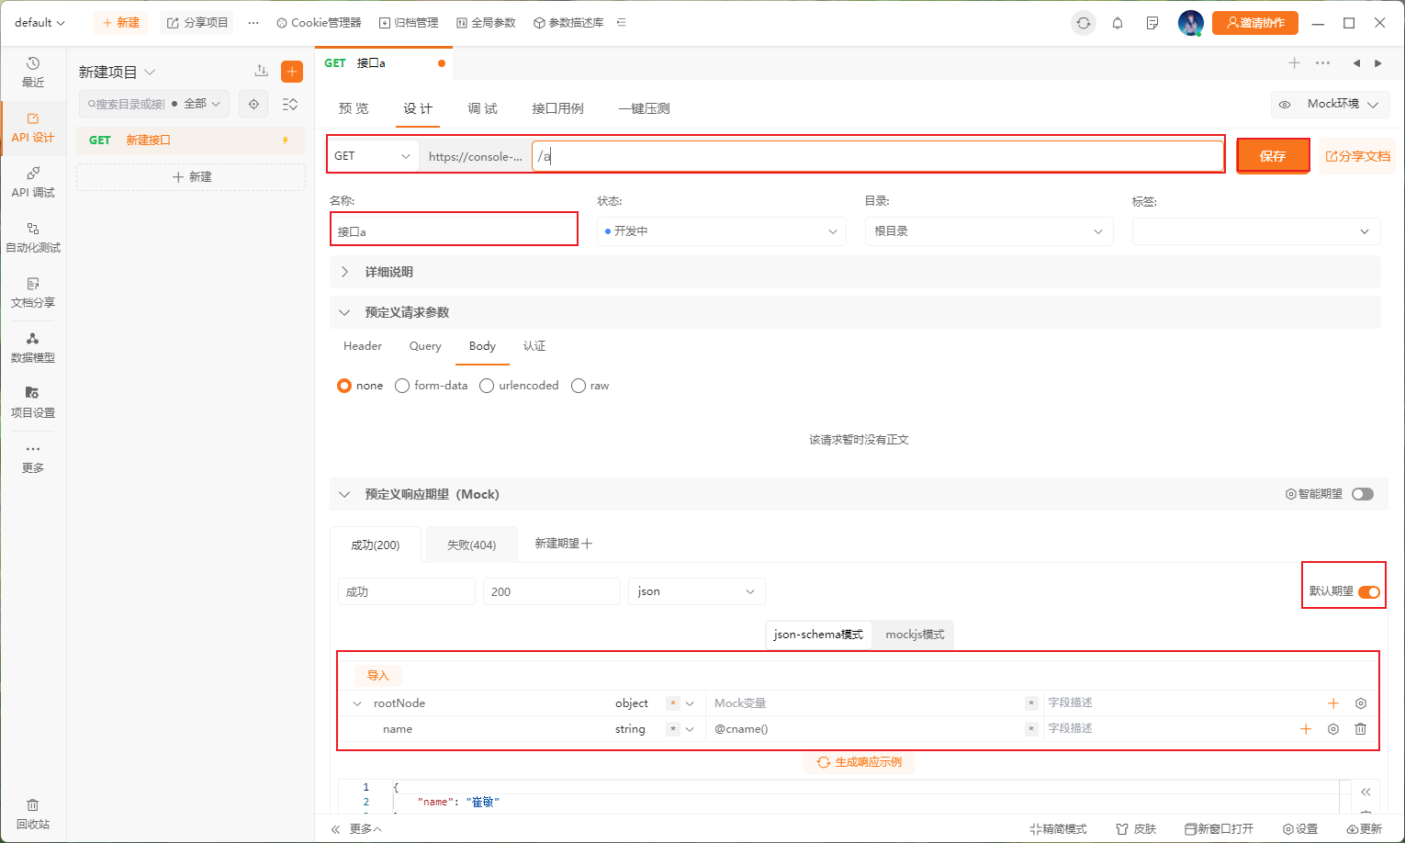This screenshot has height=843, width=1405.
Task: Turn off the 默认期望 toggle
Action: [1368, 592]
